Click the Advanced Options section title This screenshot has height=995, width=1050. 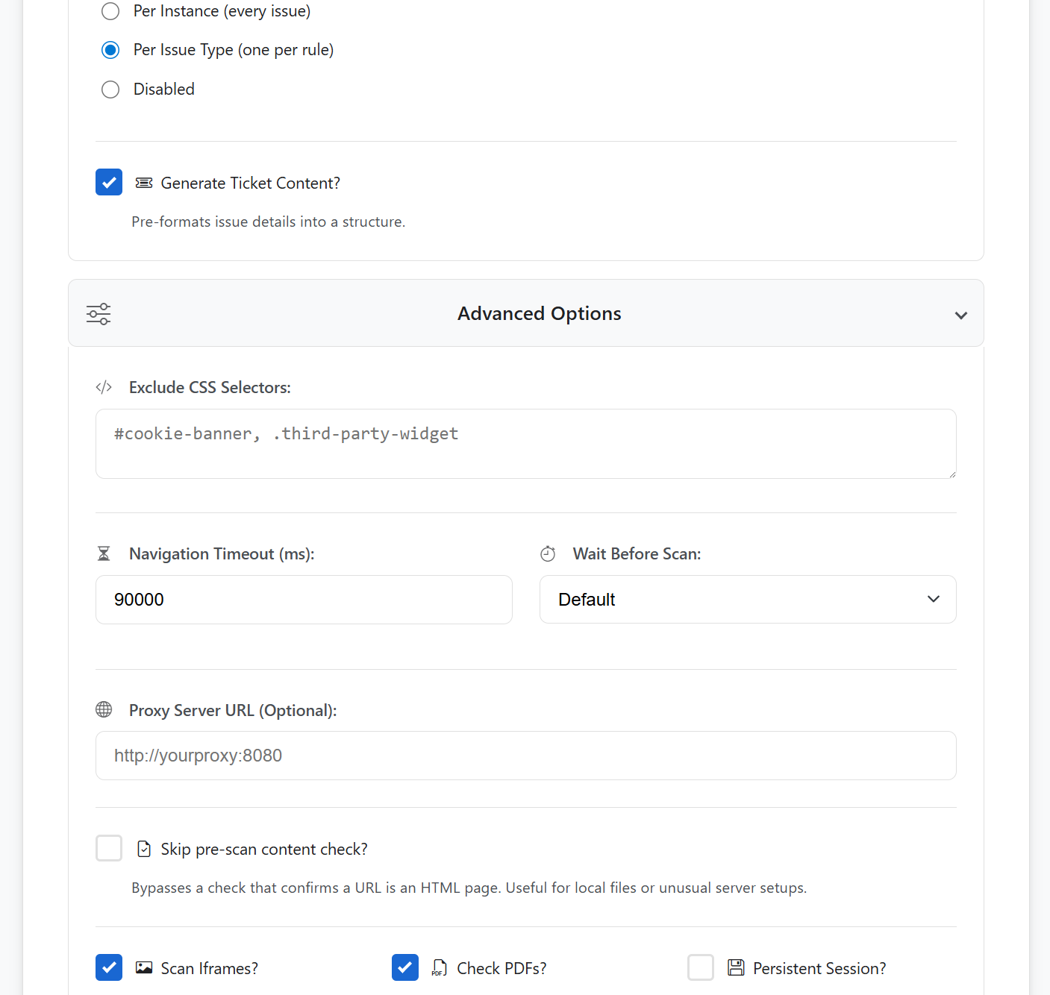(539, 313)
